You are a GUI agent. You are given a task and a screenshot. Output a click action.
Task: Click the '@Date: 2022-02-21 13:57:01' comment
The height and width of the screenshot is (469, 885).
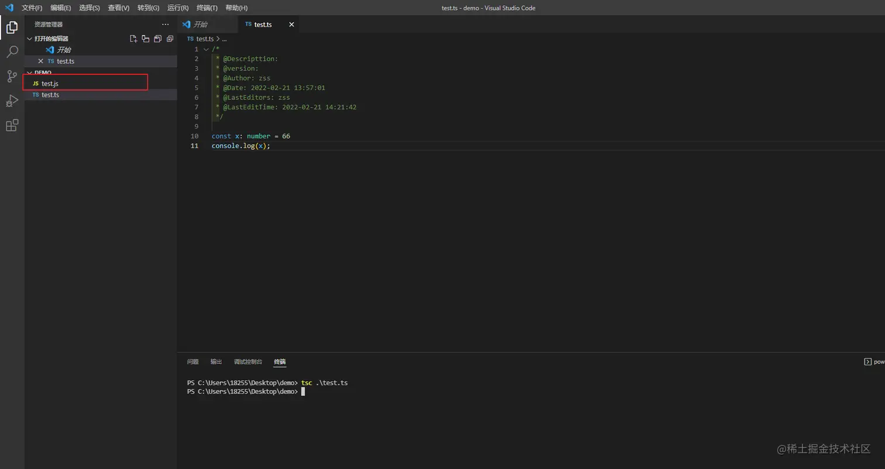point(270,88)
